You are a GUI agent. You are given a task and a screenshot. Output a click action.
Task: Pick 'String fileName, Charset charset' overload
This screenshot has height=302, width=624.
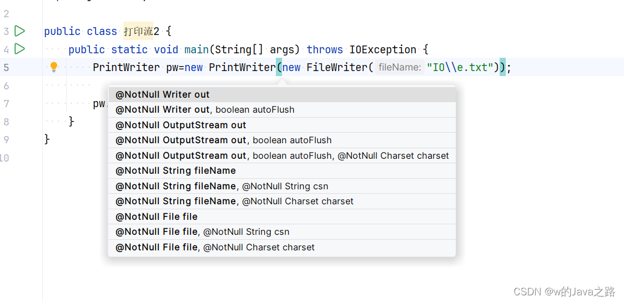(x=234, y=202)
